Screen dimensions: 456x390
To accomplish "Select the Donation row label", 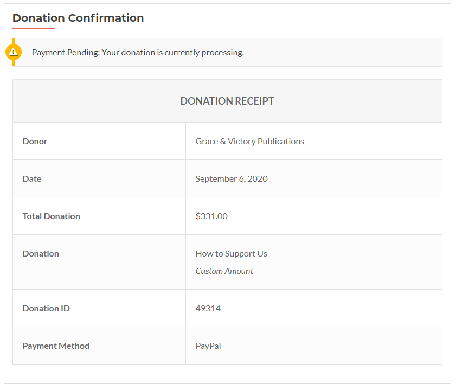I will point(41,254).
